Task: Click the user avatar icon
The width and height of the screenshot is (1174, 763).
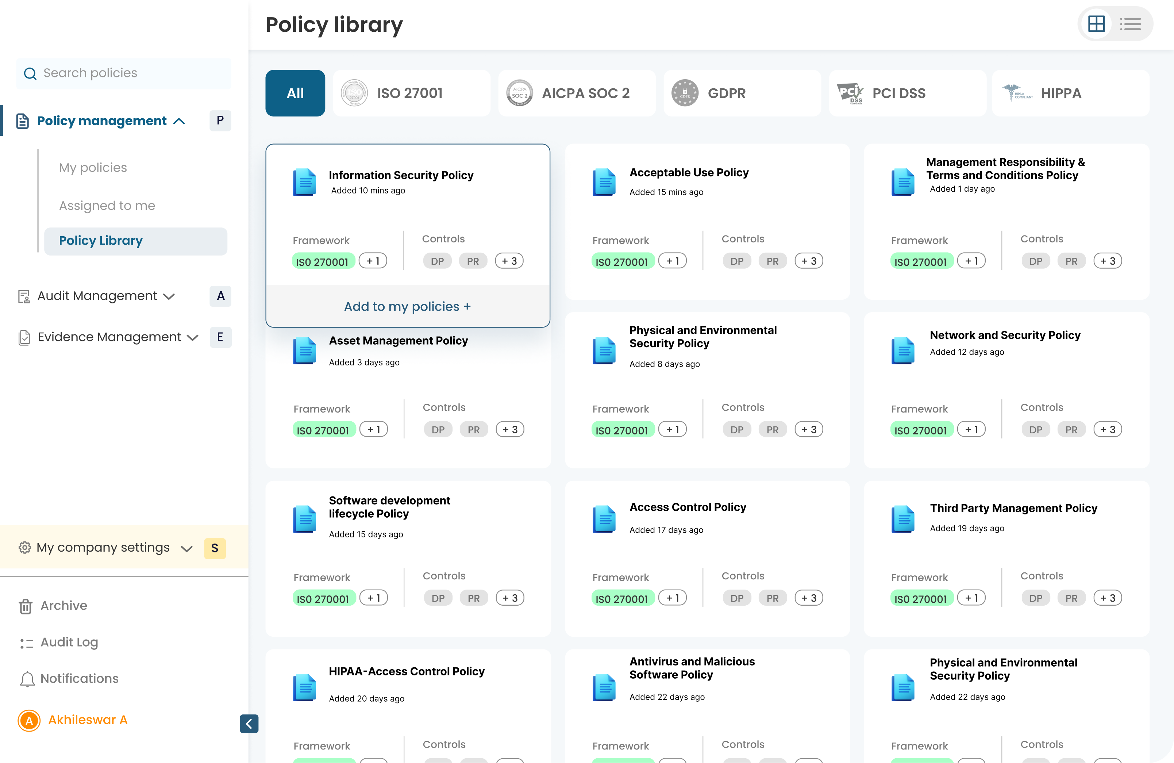Action: (29, 721)
